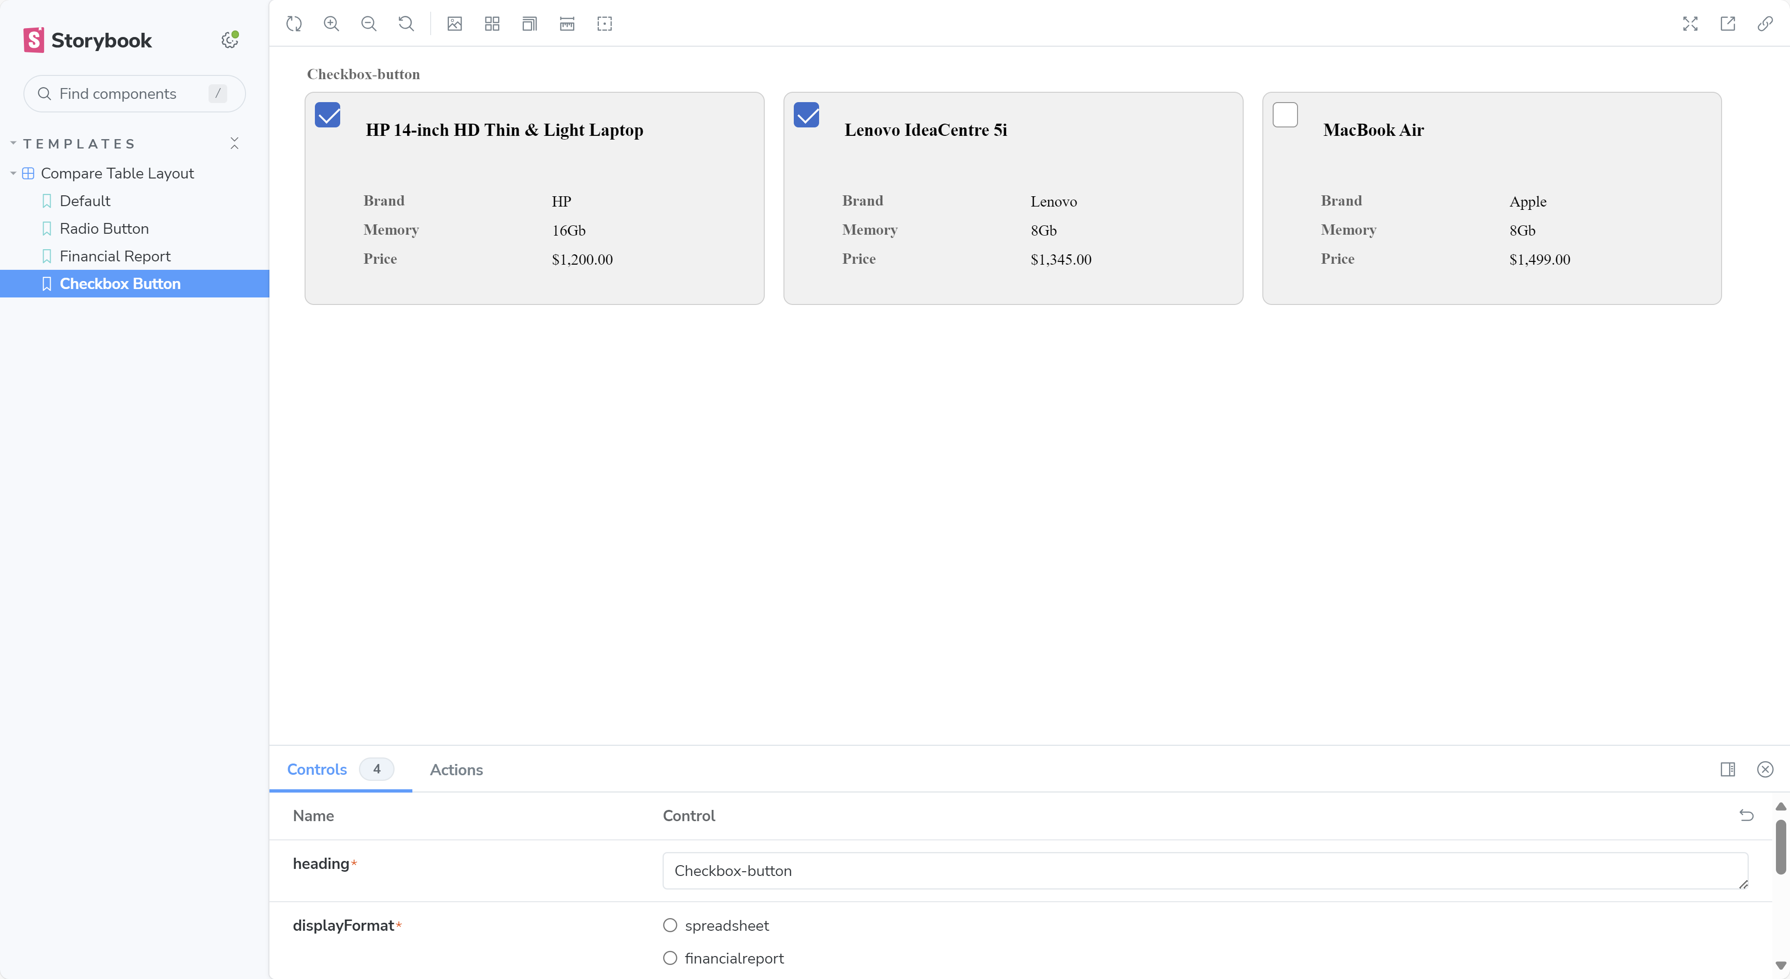The image size is (1790, 979).
Task: Open the canvas in a new tab
Action: click(1728, 23)
